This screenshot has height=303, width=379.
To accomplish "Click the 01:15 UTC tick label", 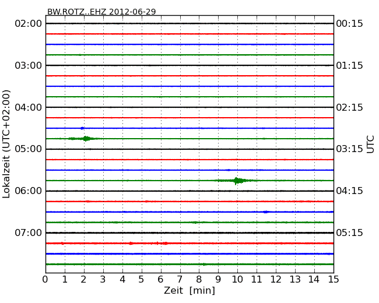I will pos(349,65).
